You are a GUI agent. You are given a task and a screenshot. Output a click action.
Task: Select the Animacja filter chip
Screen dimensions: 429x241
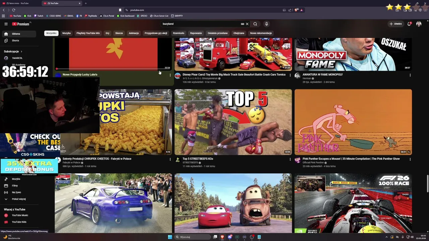point(134,33)
